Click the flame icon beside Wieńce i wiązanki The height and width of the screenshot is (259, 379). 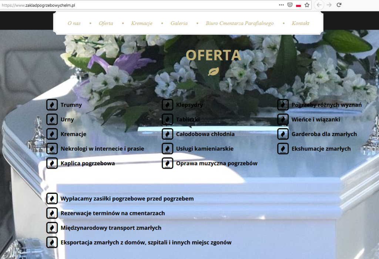[x=283, y=119]
